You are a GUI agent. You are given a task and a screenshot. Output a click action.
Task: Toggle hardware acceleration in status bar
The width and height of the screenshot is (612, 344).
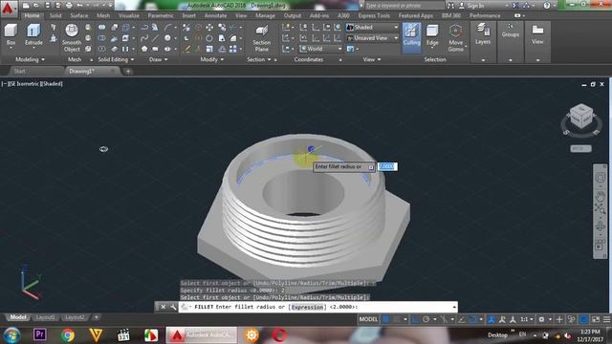tap(584, 319)
